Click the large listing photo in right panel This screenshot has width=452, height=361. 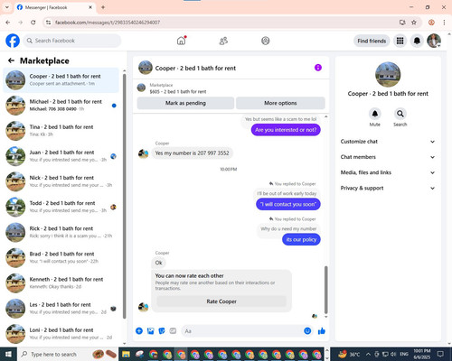click(x=388, y=74)
